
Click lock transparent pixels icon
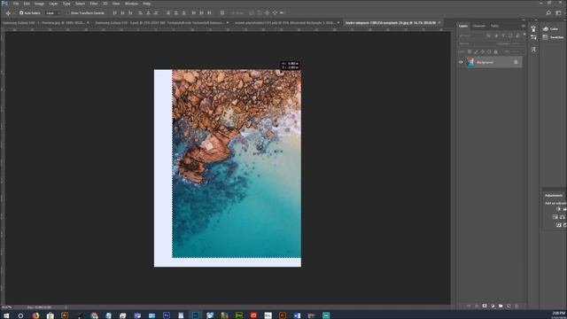point(470,51)
